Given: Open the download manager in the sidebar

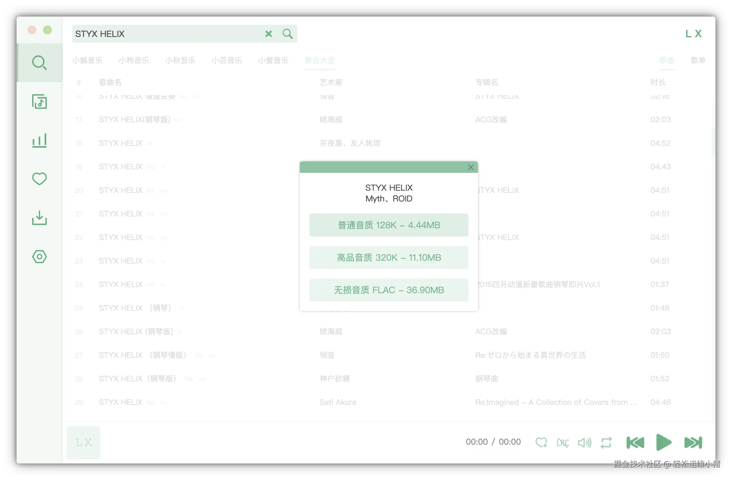Looking at the screenshot, I should tap(39, 218).
